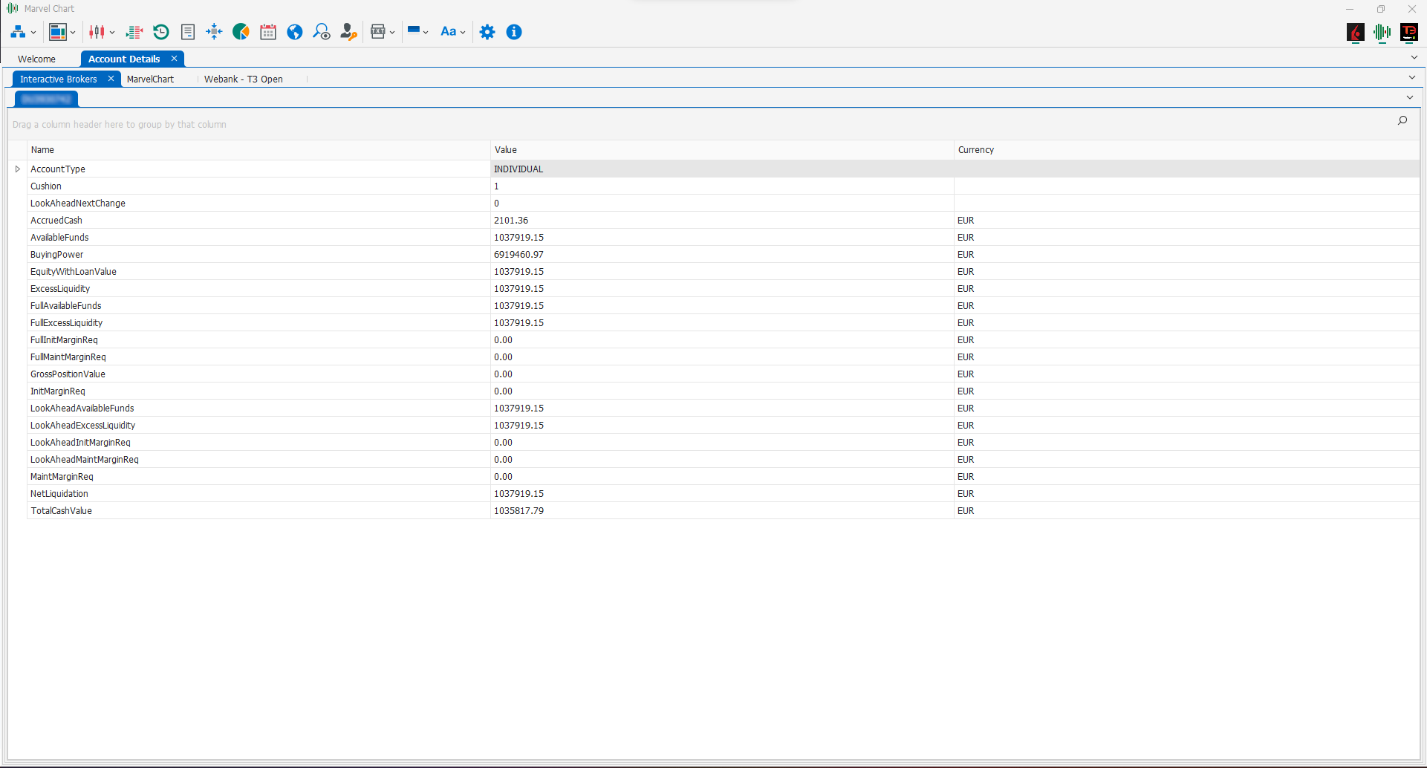
Task: Open dropdown arrow next to candlestick icon
Action: pyautogui.click(x=112, y=33)
